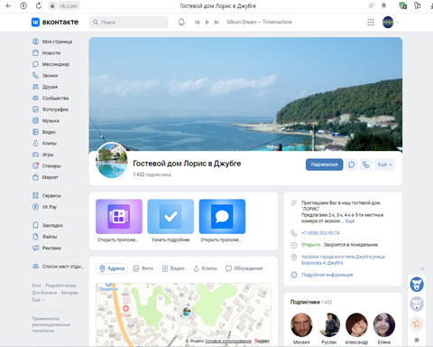The width and height of the screenshot is (433, 347).
Task: Open Клипы in sidebar
Action: pos(44,144)
